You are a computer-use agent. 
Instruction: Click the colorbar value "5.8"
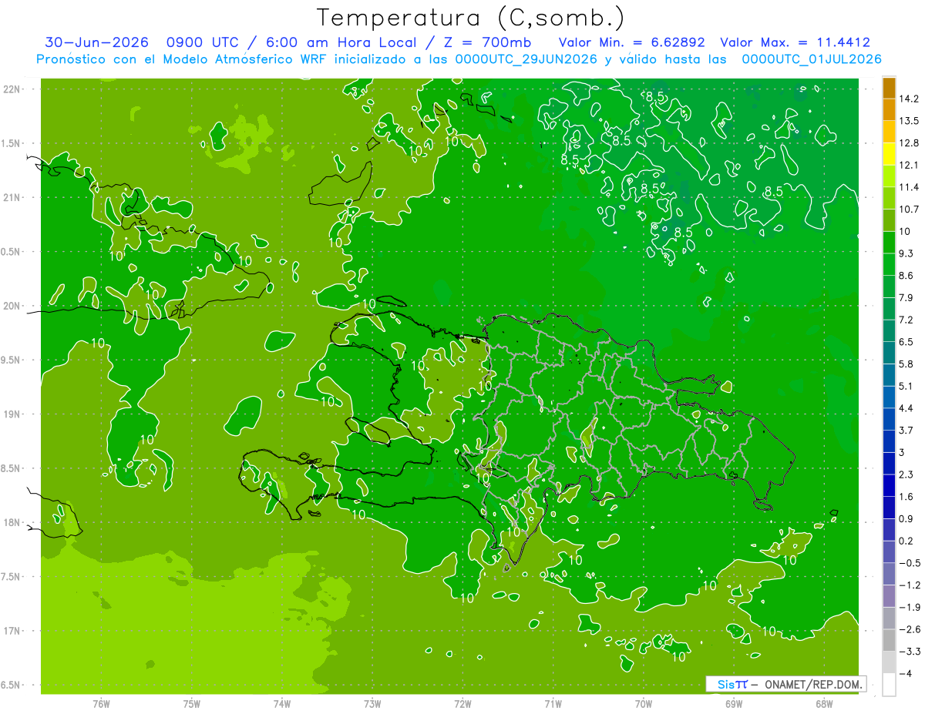907,364
